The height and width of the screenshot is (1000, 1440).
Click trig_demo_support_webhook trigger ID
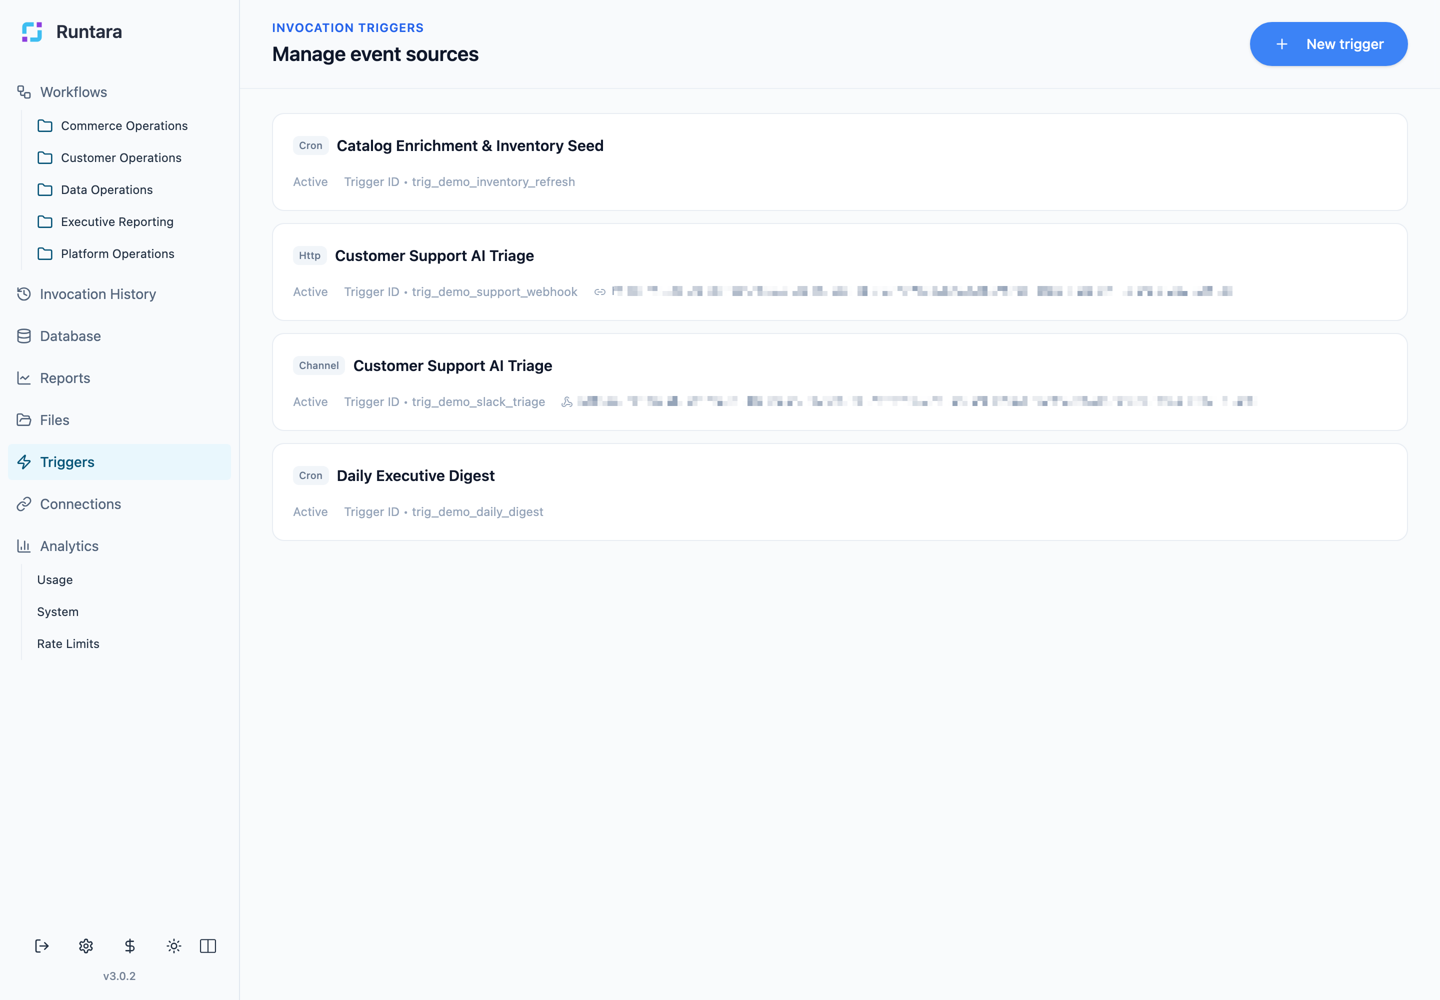tap(494, 292)
